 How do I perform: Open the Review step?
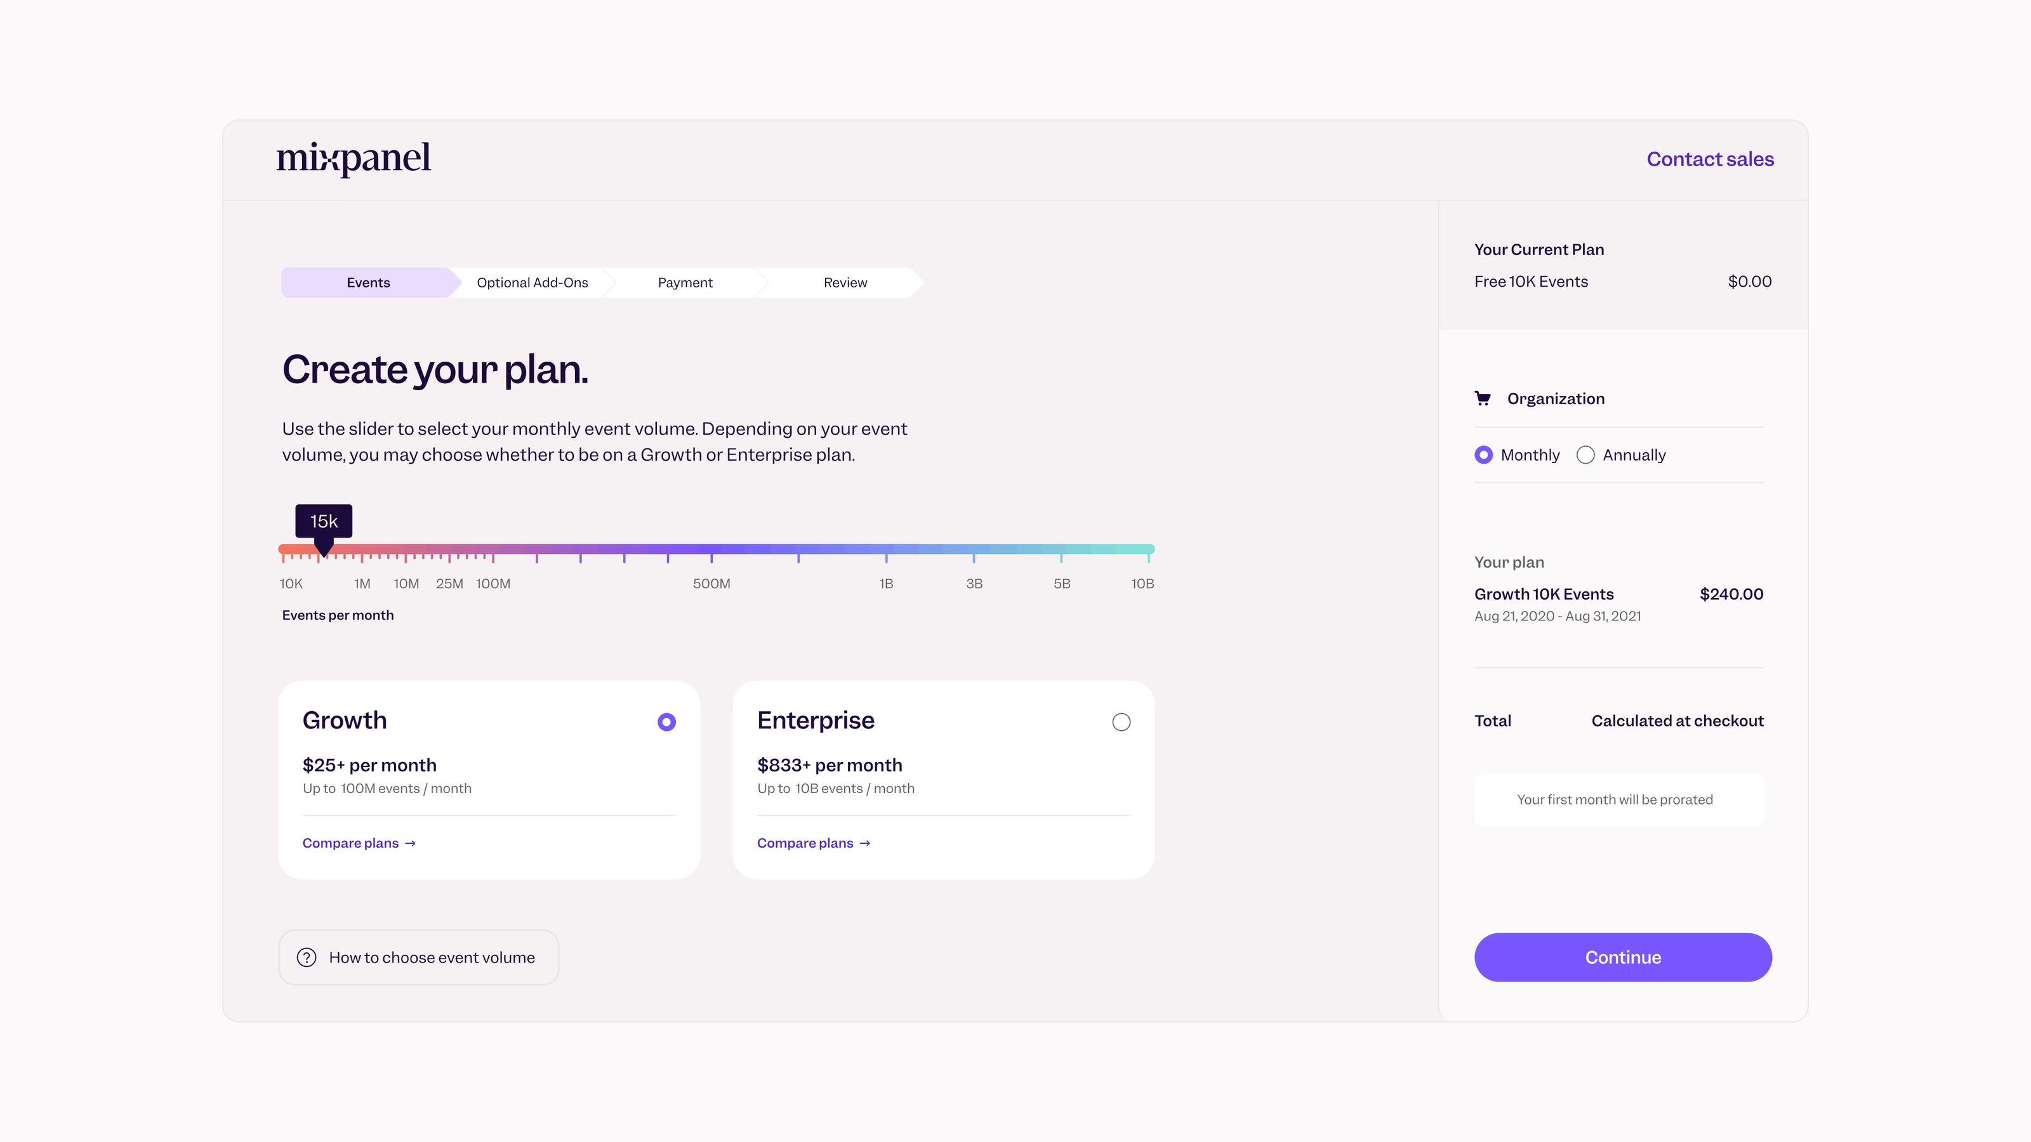click(x=844, y=282)
